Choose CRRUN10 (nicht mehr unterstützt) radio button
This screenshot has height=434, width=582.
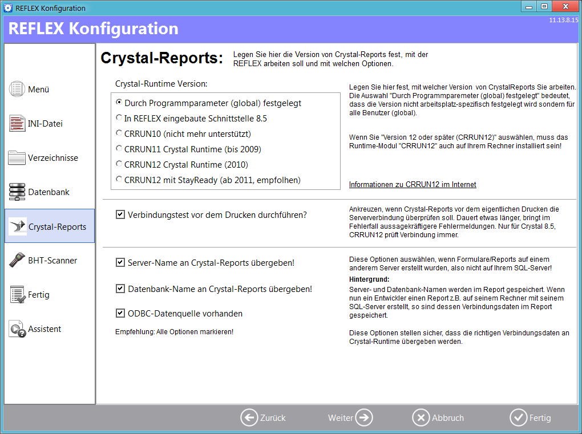tap(119, 133)
